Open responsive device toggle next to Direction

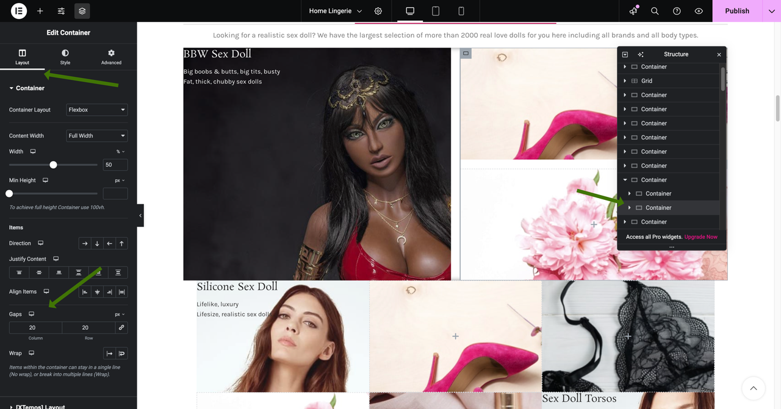[x=41, y=243]
